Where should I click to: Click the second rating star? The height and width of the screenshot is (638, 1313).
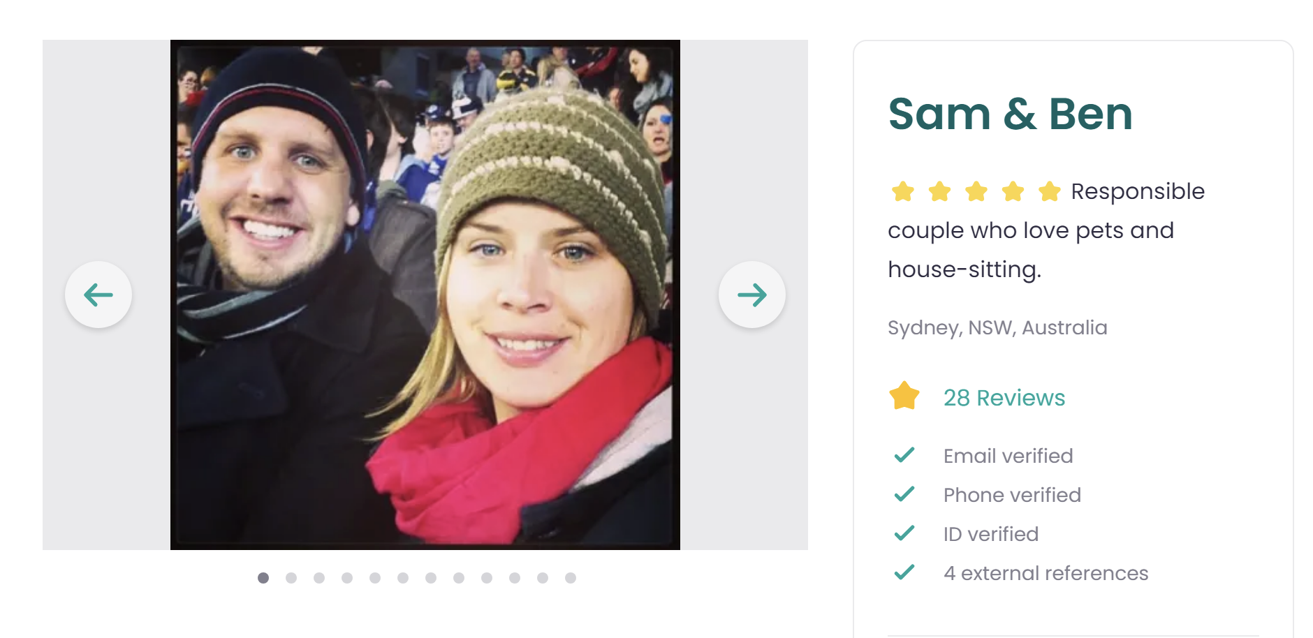click(x=939, y=191)
